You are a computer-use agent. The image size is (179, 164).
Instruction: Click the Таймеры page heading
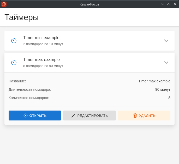pos(22,17)
